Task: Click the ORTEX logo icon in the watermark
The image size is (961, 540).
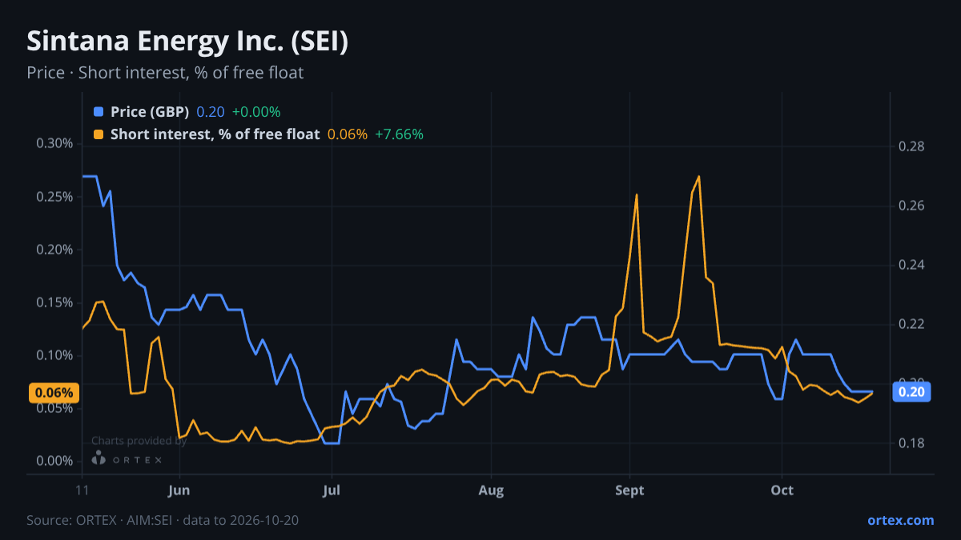Action: click(99, 458)
